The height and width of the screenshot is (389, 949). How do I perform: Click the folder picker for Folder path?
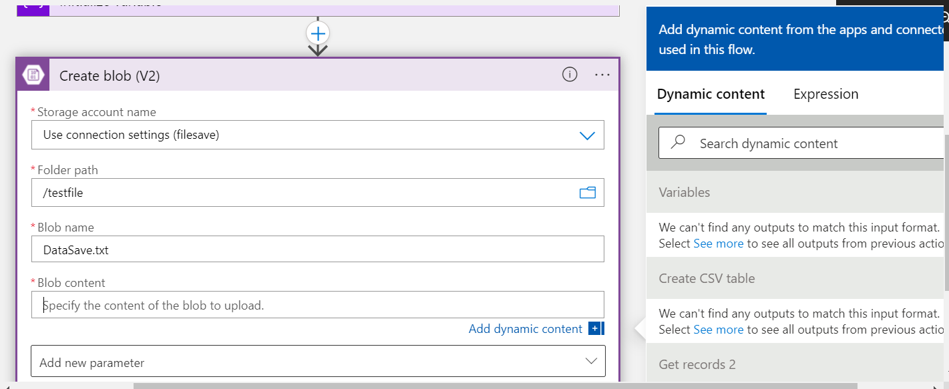click(x=587, y=192)
